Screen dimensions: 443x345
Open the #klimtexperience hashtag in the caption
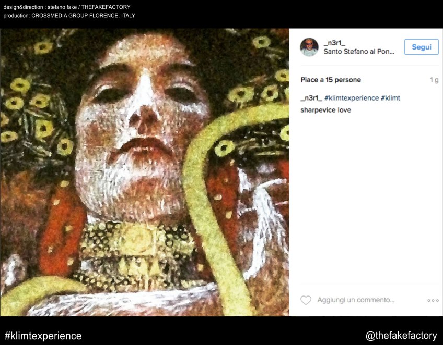[352, 98]
